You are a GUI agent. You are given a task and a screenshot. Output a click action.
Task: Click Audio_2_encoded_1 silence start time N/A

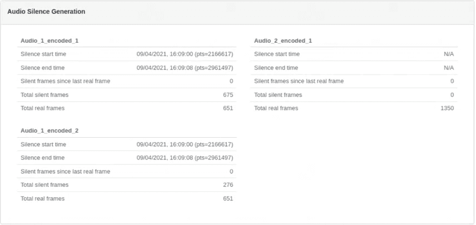pos(449,54)
